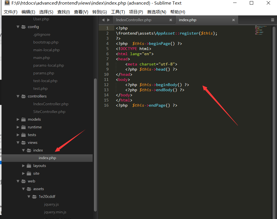Image resolution: width=277 pixels, height=219 pixels.
Task: Click the site folder icon
Action: [x=29, y=173]
